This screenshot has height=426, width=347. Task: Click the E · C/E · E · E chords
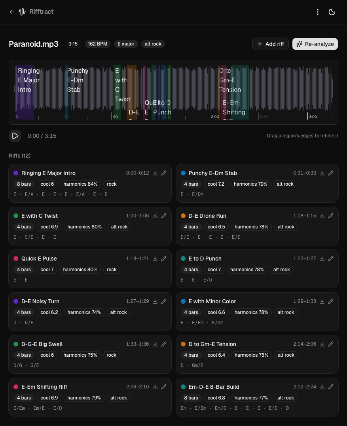point(35,237)
